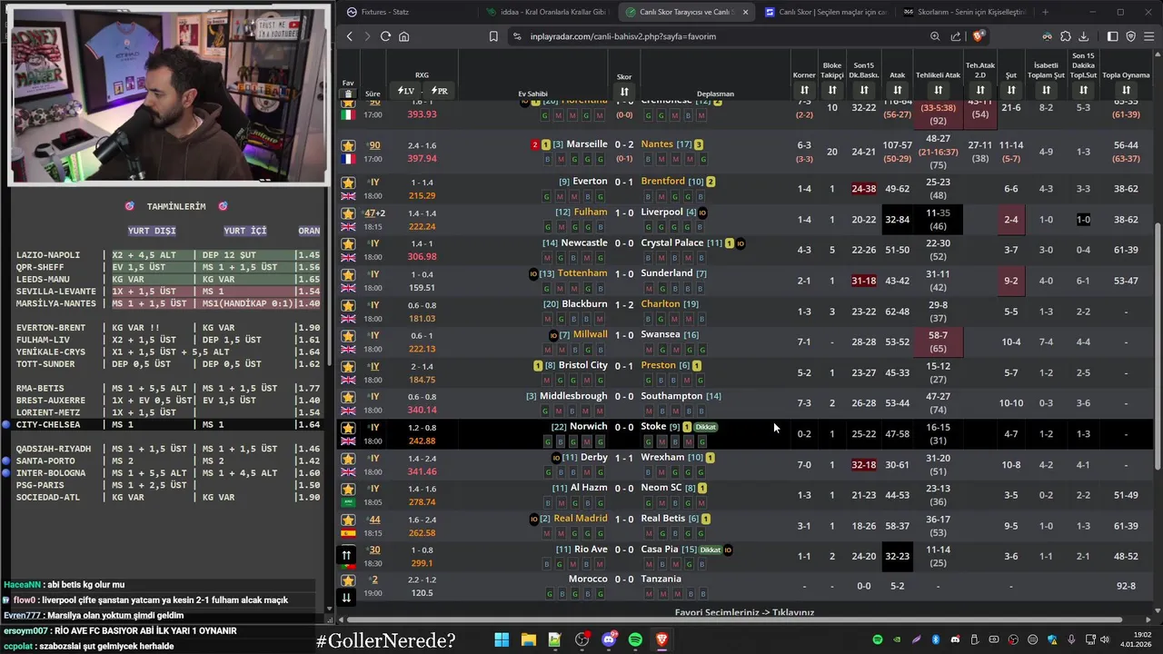Unfavorite the Marseille - Nantes match star

[x=348, y=145]
